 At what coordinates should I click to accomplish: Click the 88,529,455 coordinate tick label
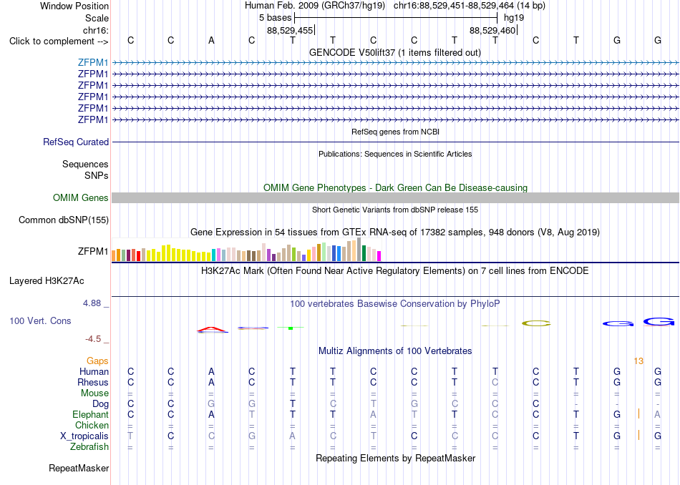[290, 30]
